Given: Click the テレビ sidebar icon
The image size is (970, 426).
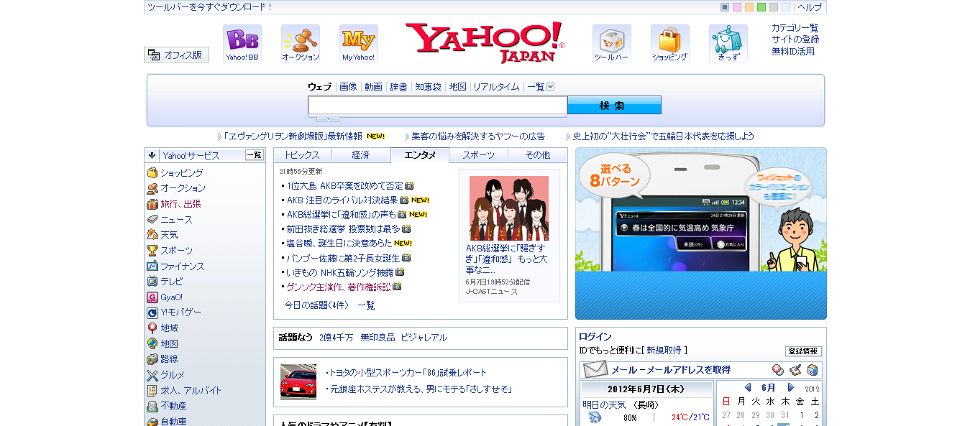Looking at the screenshot, I should pos(152,282).
